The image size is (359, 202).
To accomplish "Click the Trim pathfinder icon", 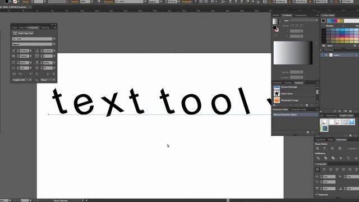I will click(325, 158).
